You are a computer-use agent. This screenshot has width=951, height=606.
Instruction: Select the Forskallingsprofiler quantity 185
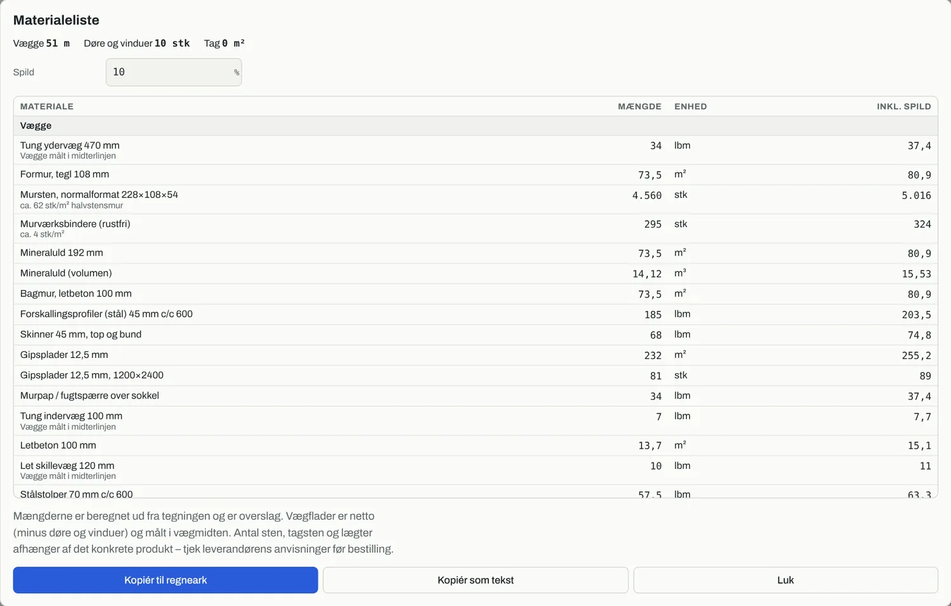pyautogui.click(x=653, y=315)
